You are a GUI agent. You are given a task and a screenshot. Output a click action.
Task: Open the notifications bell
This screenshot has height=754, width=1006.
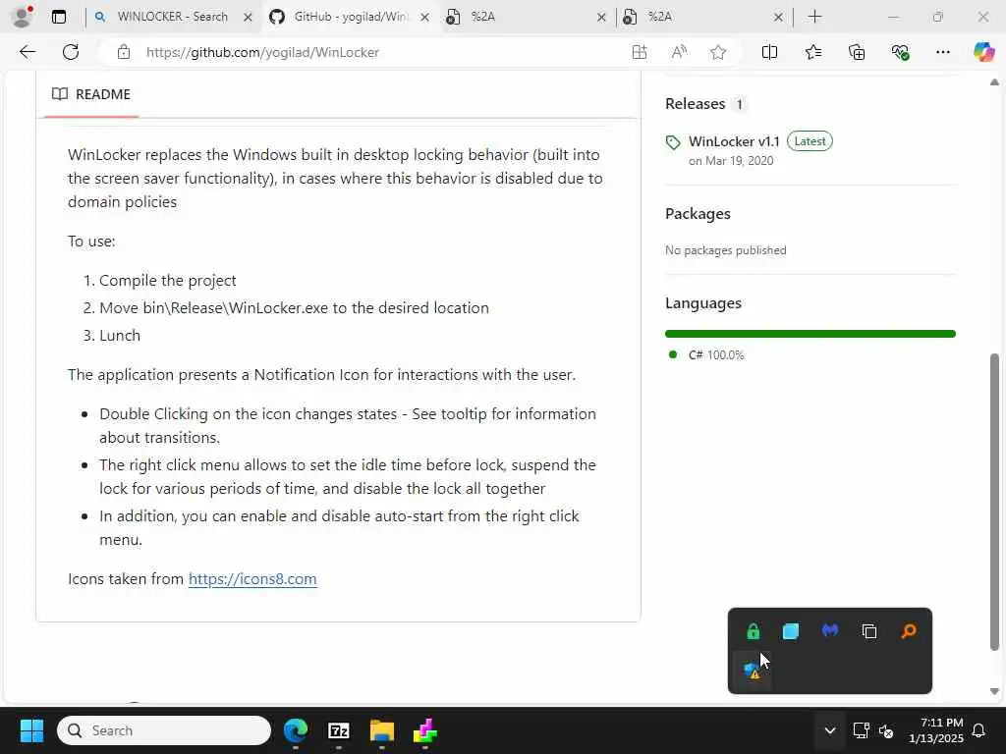[x=979, y=730]
